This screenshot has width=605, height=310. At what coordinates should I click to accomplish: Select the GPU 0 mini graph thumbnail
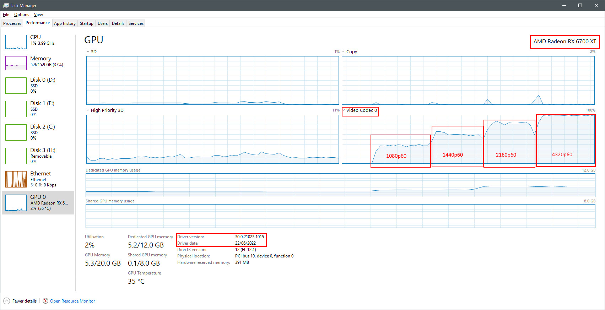pos(16,203)
